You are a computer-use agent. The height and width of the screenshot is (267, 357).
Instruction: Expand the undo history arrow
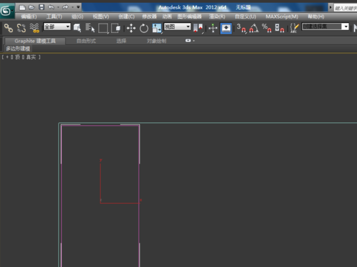(x=58, y=7)
